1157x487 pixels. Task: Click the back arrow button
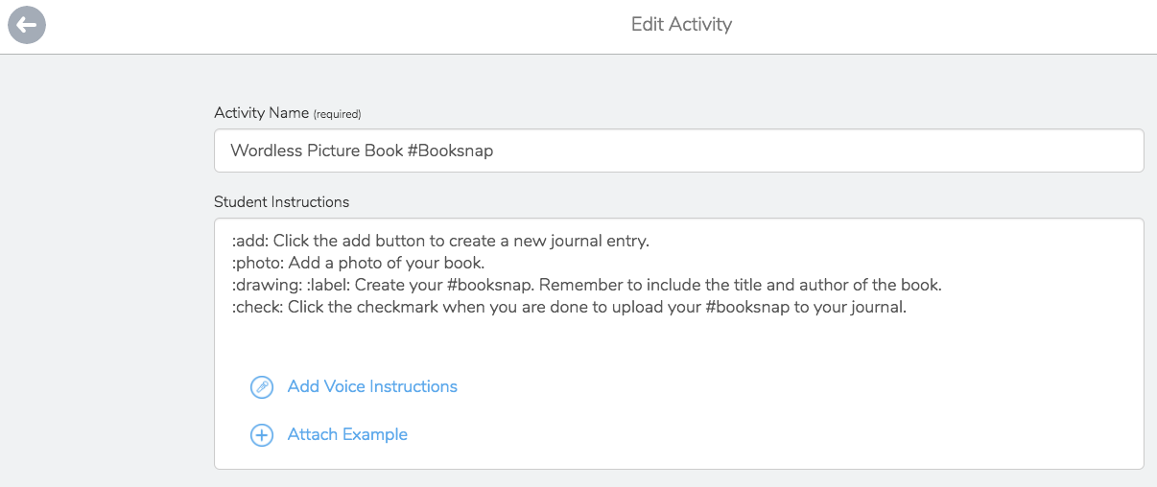pyautogui.click(x=27, y=25)
